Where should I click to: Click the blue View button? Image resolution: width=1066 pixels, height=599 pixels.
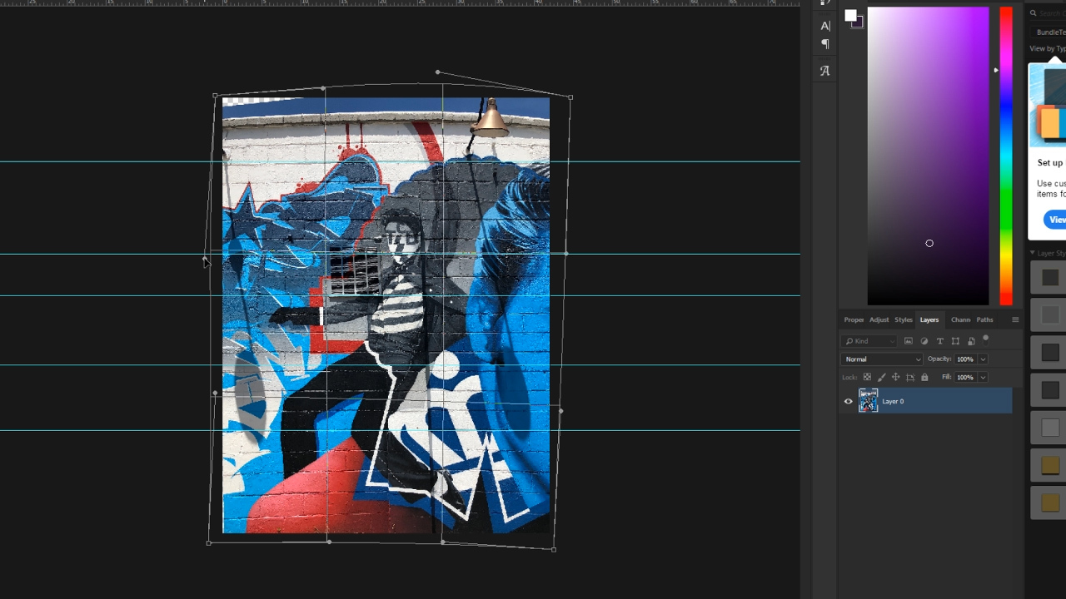click(x=1056, y=220)
